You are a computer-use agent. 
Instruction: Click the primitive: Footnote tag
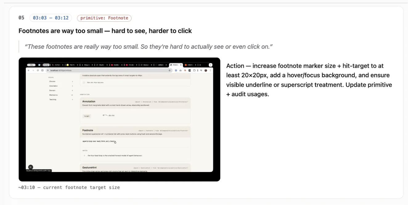pyautogui.click(x=104, y=18)
